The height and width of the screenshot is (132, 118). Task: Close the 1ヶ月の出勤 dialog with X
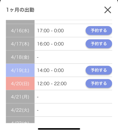point(108,10)
